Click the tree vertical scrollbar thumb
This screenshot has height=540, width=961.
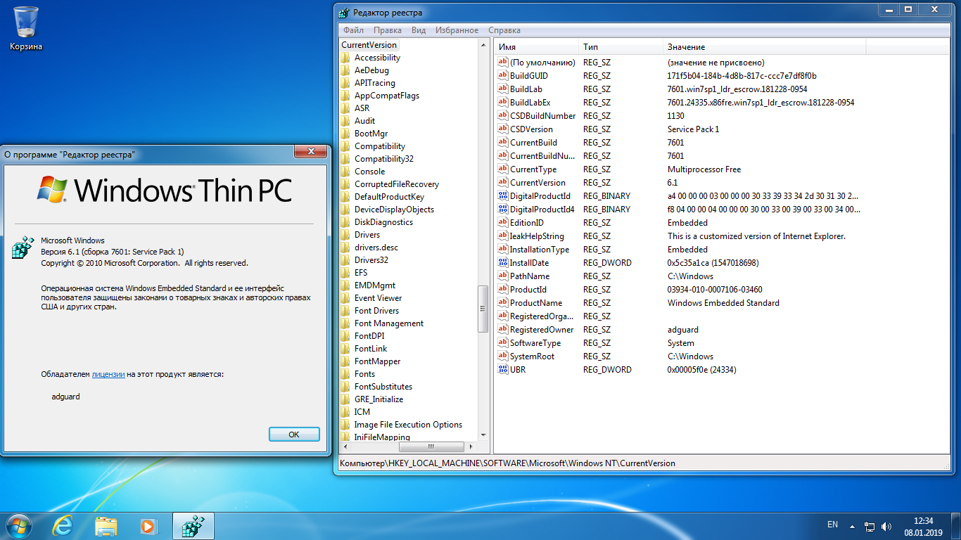point(483,309)
